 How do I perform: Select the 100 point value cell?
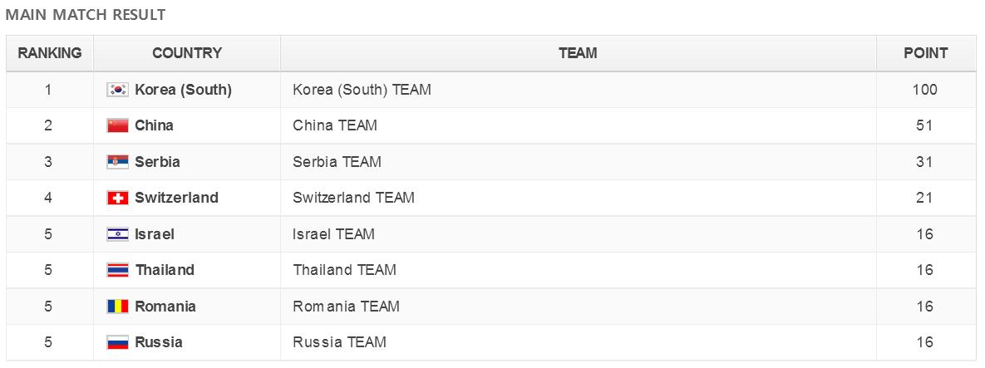[925, 90]
